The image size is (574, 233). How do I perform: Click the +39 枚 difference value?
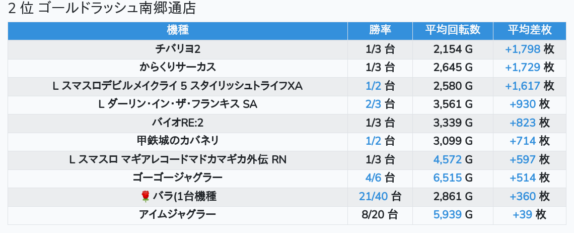point(523,215)
